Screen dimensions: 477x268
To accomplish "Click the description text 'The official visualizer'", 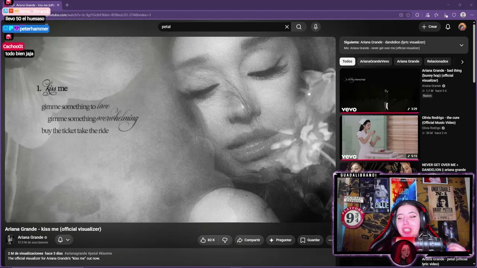I will click(54, 258).
